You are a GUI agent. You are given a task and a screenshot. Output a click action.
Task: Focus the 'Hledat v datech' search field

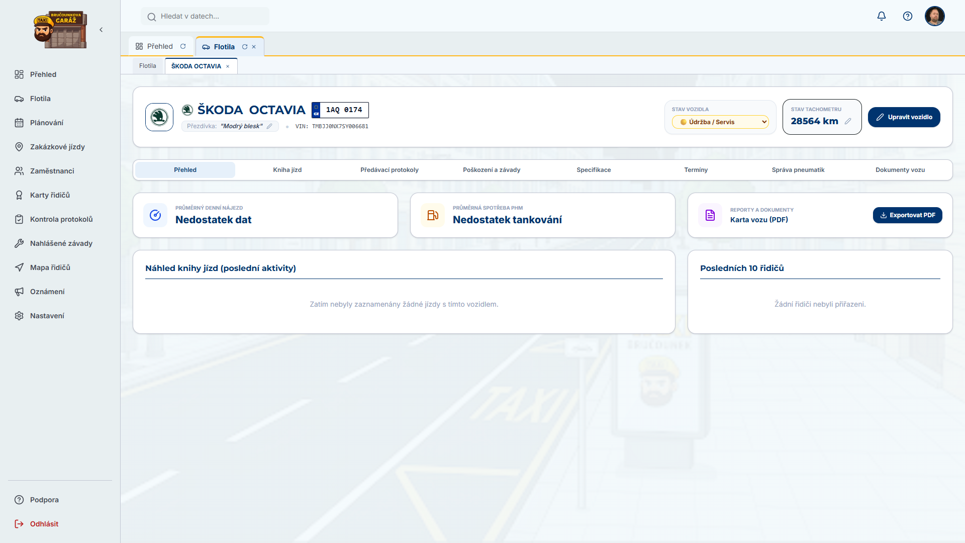205,16
